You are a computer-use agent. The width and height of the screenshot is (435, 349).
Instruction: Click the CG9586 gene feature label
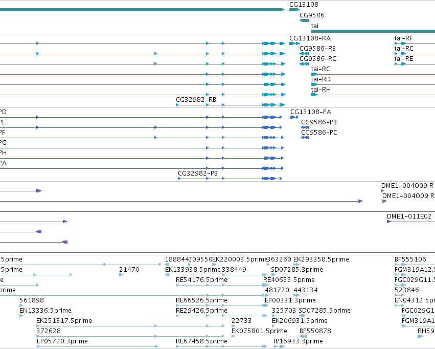312,15
